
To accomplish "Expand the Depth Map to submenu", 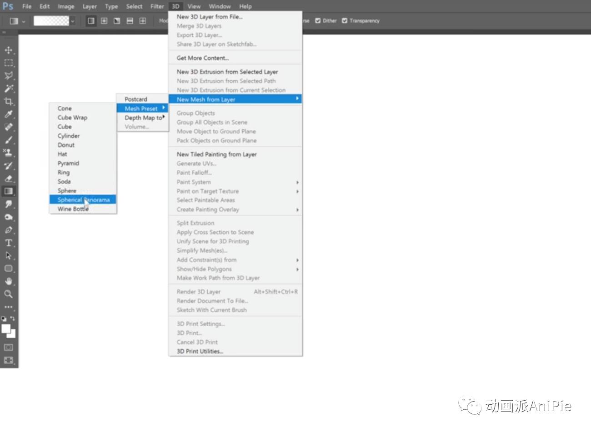I will pyautogui.click(x=142, y=118).
